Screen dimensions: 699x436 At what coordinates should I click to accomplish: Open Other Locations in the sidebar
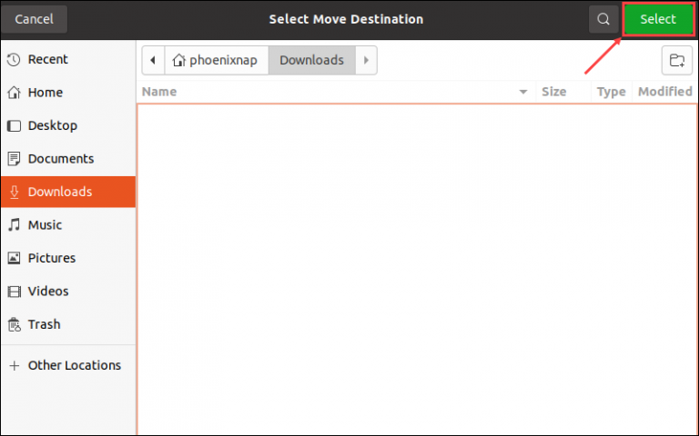74,365
